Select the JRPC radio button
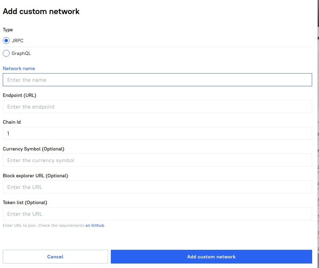 pyautogui.click(x=6, y=41)
